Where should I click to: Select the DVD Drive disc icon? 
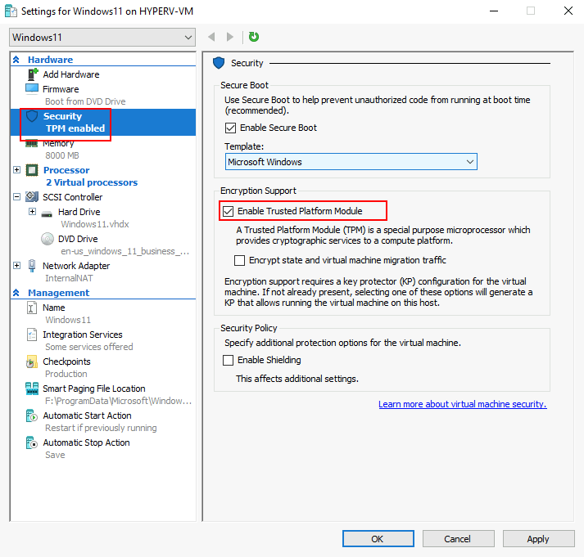pyautogui.click(x=48, y=239)
